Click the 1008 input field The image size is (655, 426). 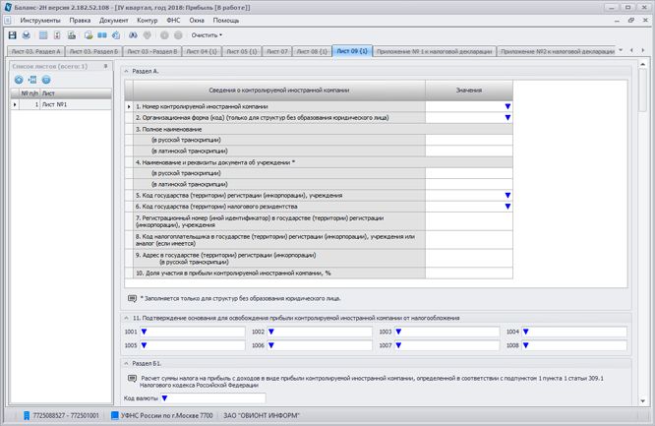pyautogui.click(x=574, y=345)
